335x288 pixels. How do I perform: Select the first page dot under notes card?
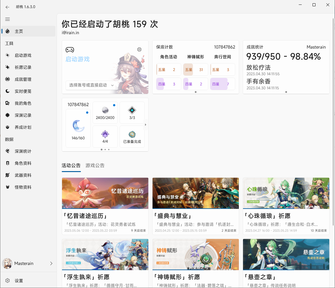(102, 149)
